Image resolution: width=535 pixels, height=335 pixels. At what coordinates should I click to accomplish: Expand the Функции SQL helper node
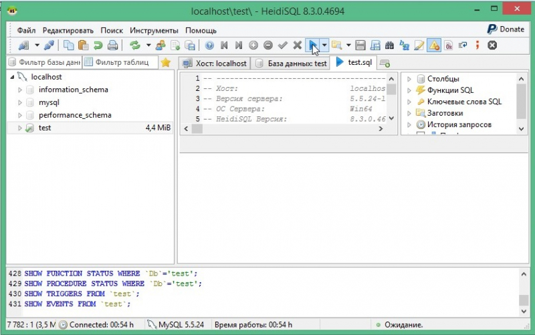409,90
